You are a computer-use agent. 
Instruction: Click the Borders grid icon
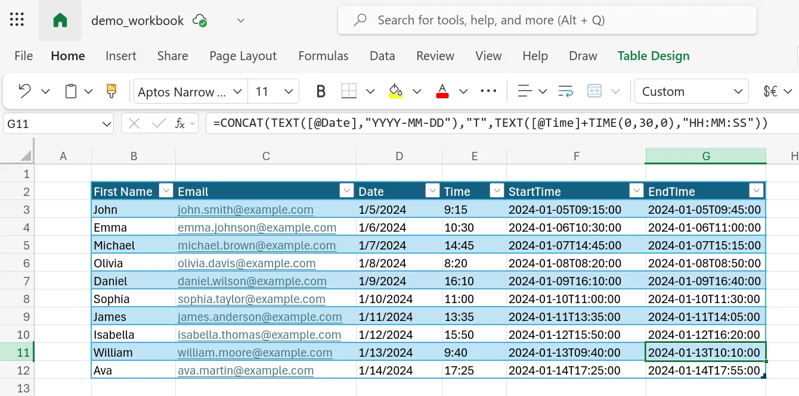coord(349,91)
